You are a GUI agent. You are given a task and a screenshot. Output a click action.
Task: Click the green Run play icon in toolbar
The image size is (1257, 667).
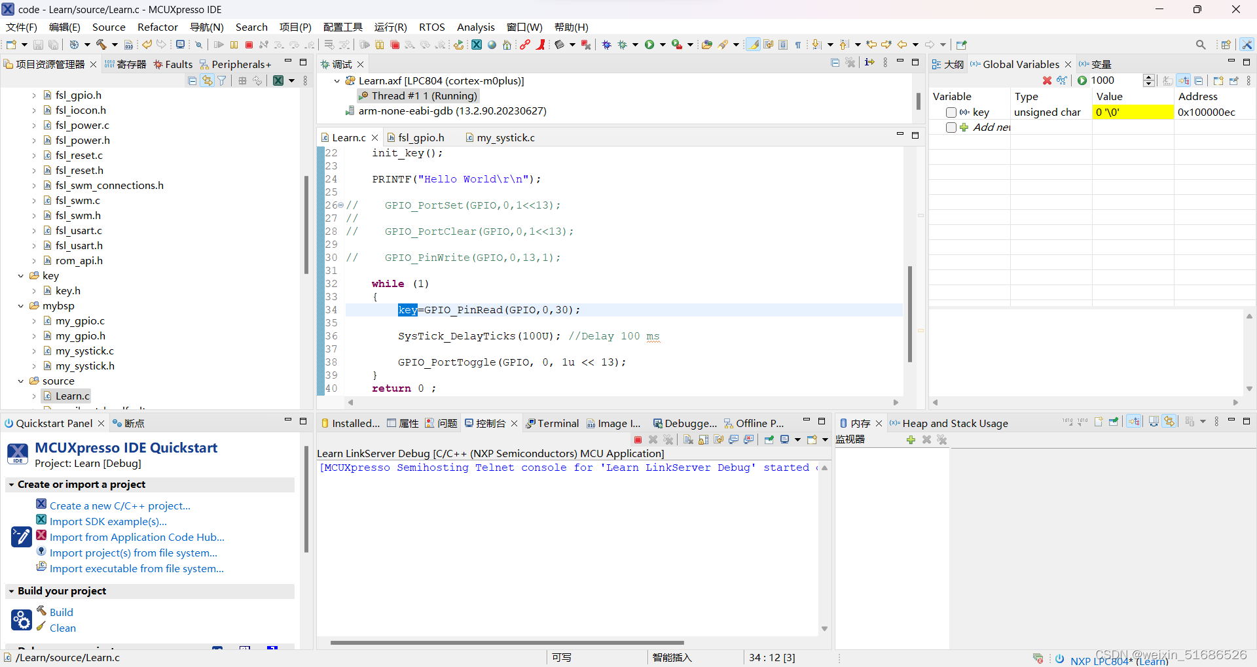click(649, 44)
